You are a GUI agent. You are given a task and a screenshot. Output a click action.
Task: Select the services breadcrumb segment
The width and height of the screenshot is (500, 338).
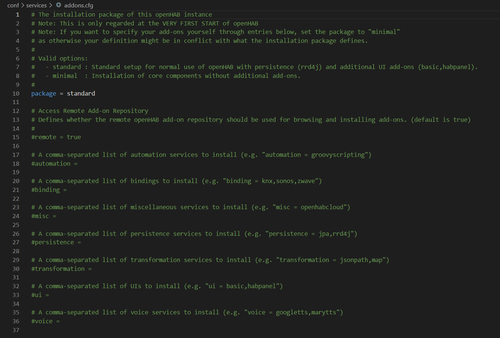click(x=36, y=5)
